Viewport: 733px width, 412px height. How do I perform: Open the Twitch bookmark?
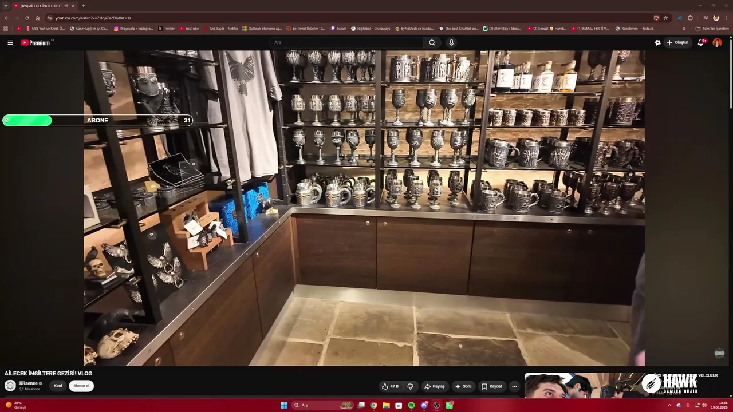(338, 28)
